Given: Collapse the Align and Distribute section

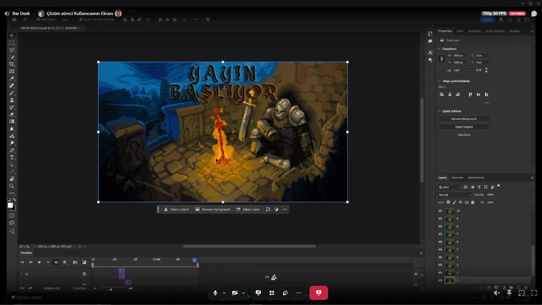Looking at the screenshot, I should coord(439,81).
